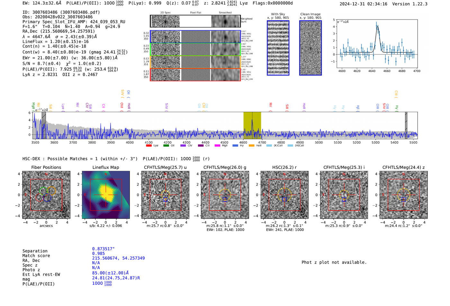Click the Flags:0x0000000d header text

pos(273,3)
